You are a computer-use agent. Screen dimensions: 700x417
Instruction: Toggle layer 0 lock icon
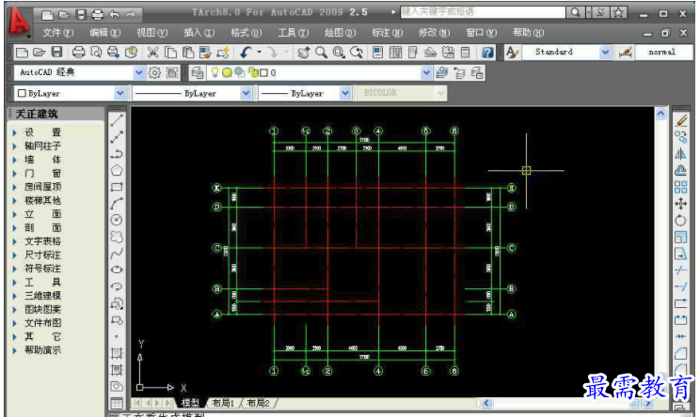[253, 72]
